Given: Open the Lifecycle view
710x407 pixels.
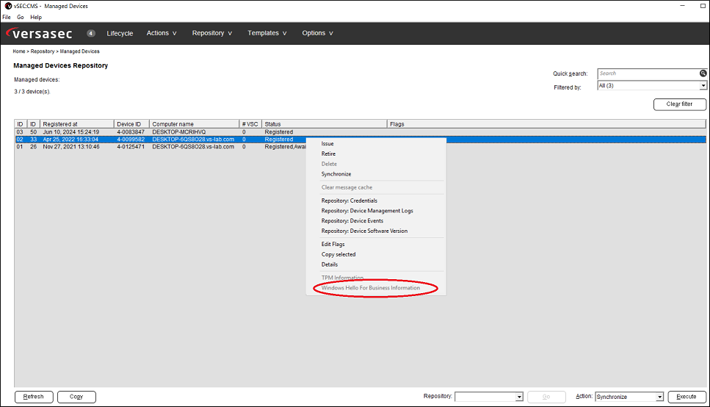Looking at the screenshot, I should (x=120, y=33).
